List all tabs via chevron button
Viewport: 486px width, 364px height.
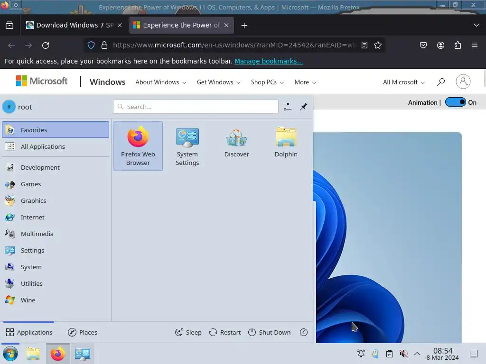click(477, 25)
